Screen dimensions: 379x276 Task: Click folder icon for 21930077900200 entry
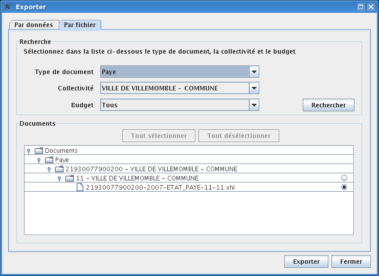pos(59,169)
